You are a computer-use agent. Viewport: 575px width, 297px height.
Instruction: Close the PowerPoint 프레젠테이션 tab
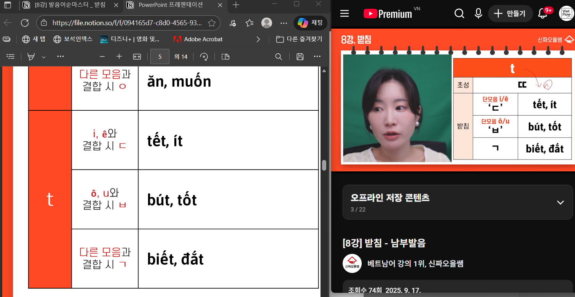219,5
